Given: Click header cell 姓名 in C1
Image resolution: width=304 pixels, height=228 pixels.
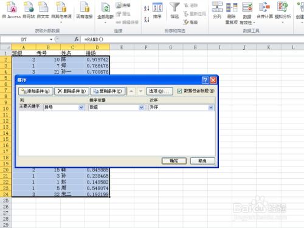Looking at the screenshot, I should pos(72,54).
